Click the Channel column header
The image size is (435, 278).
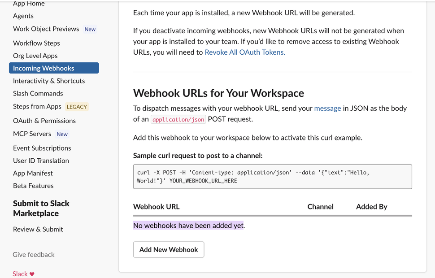click(x=321, y=207)
